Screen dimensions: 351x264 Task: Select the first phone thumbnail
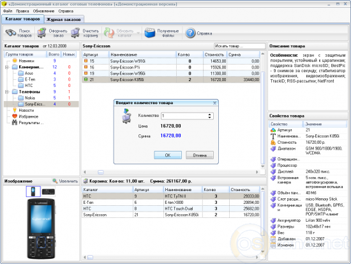click(x=33, y=192)
